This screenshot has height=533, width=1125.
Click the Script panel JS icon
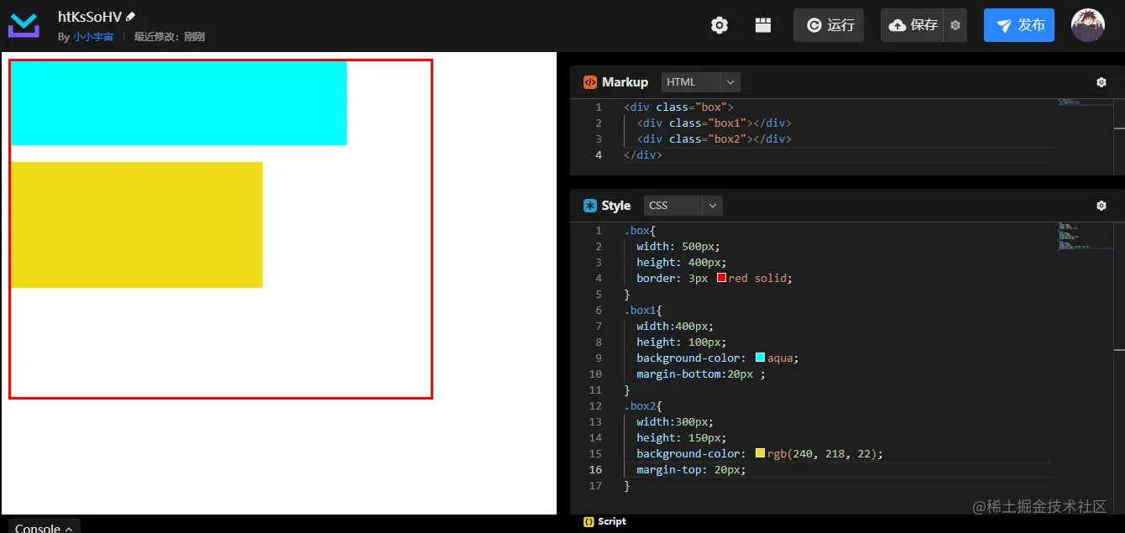tap(589, 521)
